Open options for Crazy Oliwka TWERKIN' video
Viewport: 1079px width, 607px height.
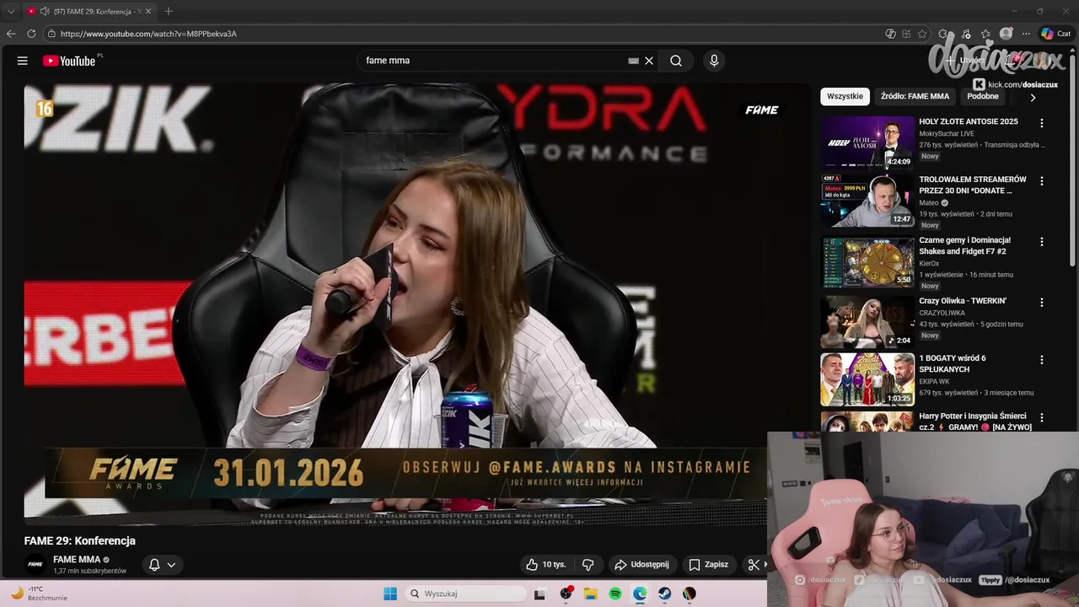tap(1041, 303)
